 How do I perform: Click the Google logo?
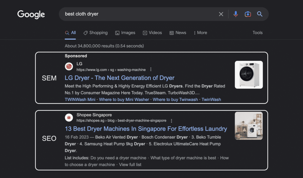point(31,14)
